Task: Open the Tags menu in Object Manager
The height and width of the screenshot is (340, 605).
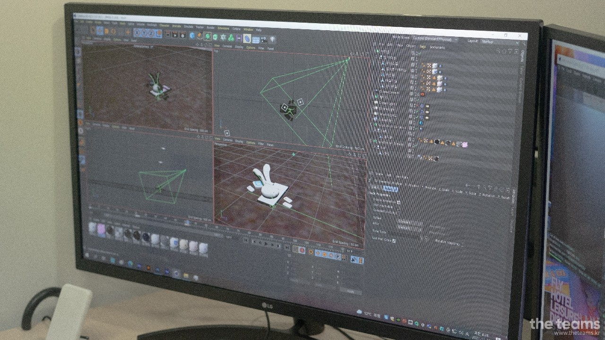Action: [423, 46]
